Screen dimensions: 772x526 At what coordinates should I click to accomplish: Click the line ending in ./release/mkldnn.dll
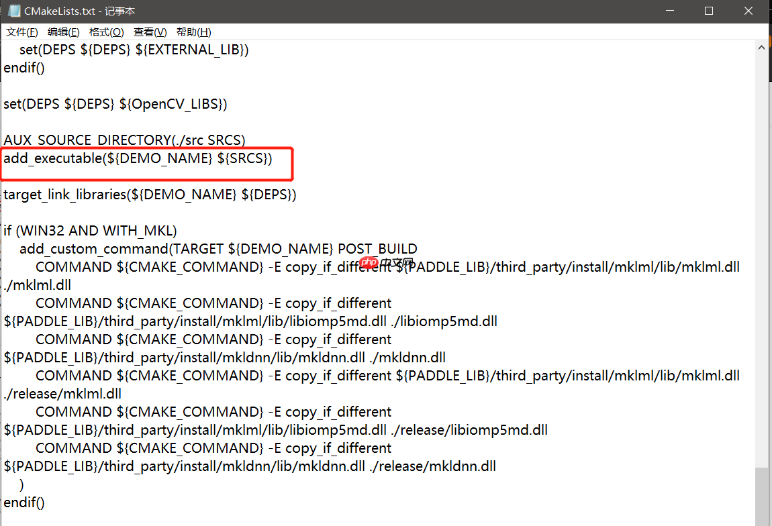click(250, 466)
